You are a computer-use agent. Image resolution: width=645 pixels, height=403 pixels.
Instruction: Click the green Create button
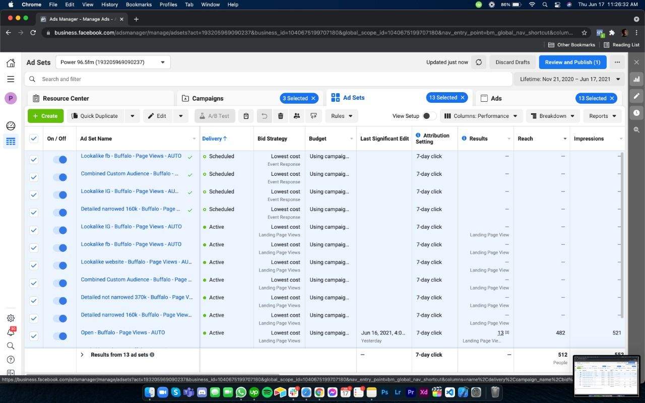tap(45, 116)
